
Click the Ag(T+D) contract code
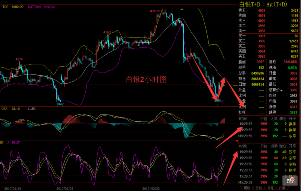(277, 4)
